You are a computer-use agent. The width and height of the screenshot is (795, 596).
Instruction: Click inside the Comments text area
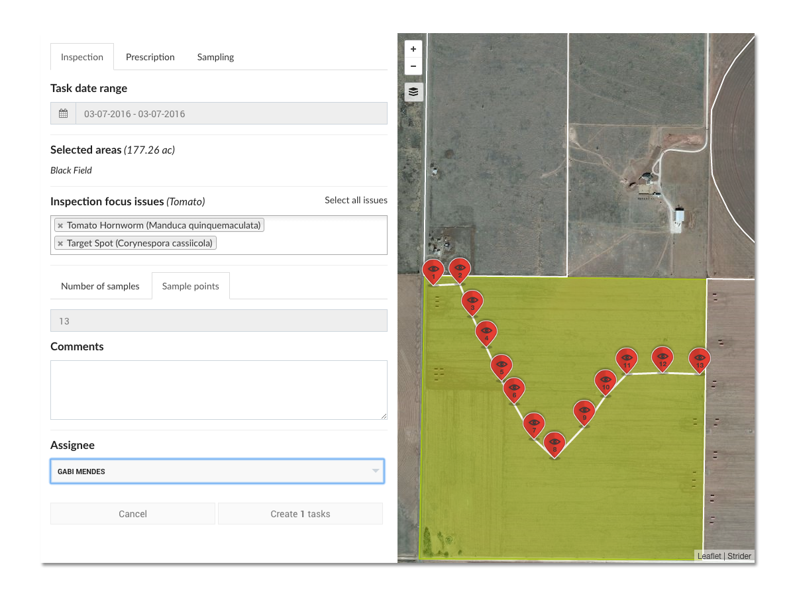click(x=219, y=390)
